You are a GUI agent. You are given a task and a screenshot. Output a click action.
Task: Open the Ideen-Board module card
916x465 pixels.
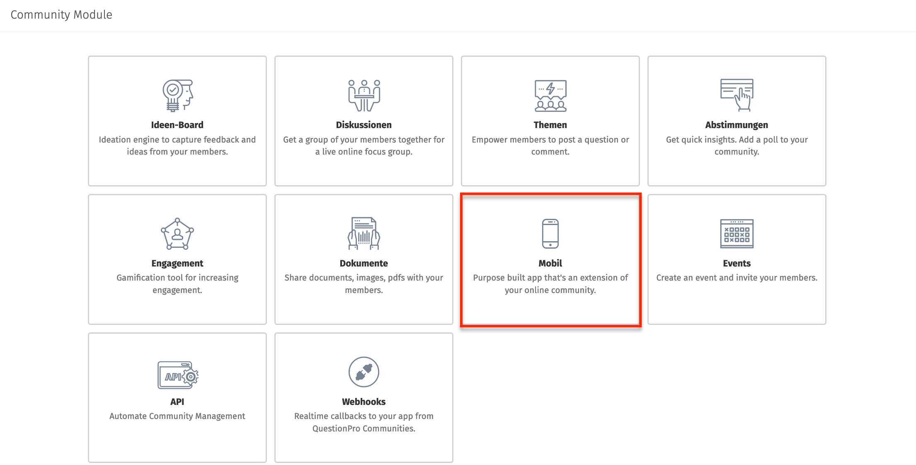177,121
